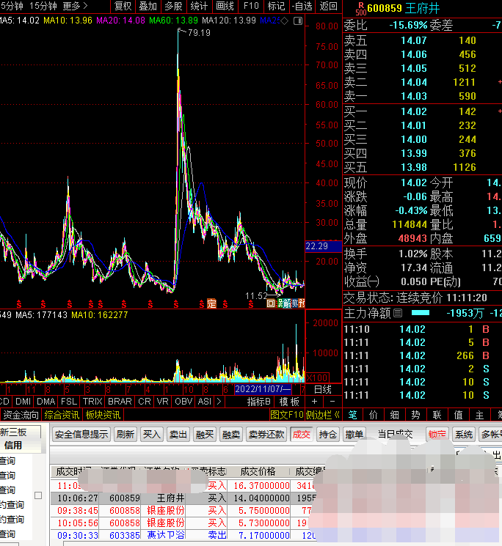Open the 多股 multi-stock view
The image size is (502, 546).
tap(174, 6)
